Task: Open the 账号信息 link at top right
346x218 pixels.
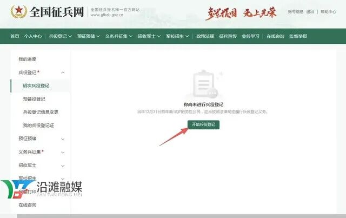Action: click(295, 11)
